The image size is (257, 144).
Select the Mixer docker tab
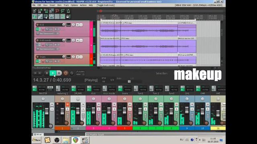(38, 134)
